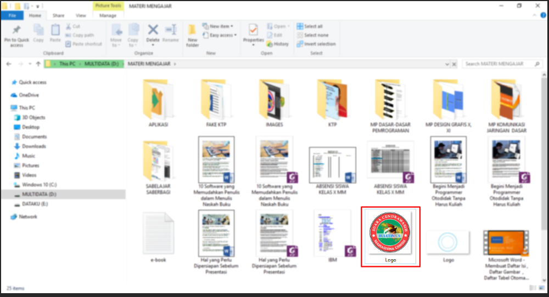Click Paste shortcut in Clipboard group
Screen dimensions: 549x297
(x=83, y=44)
